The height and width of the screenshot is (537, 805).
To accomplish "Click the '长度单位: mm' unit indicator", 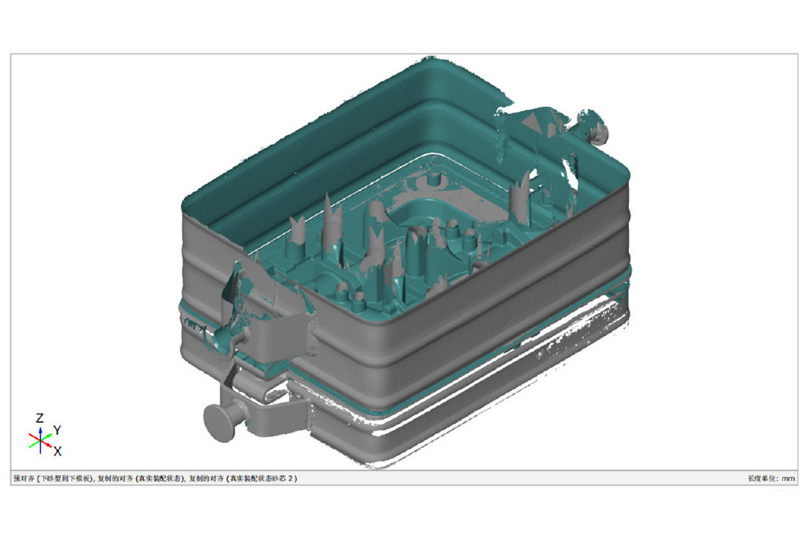I will pos(771,479).
